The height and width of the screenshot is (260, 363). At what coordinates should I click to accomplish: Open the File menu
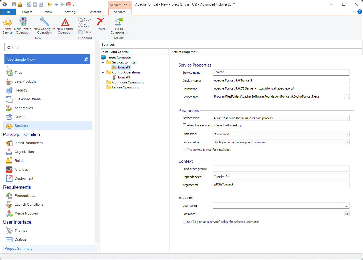point(8,12)
